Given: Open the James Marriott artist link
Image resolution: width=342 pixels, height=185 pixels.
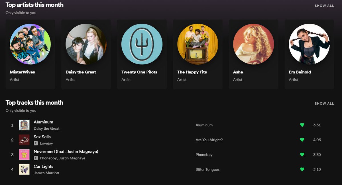Looking at the screenshot, I should pos(46,173).
